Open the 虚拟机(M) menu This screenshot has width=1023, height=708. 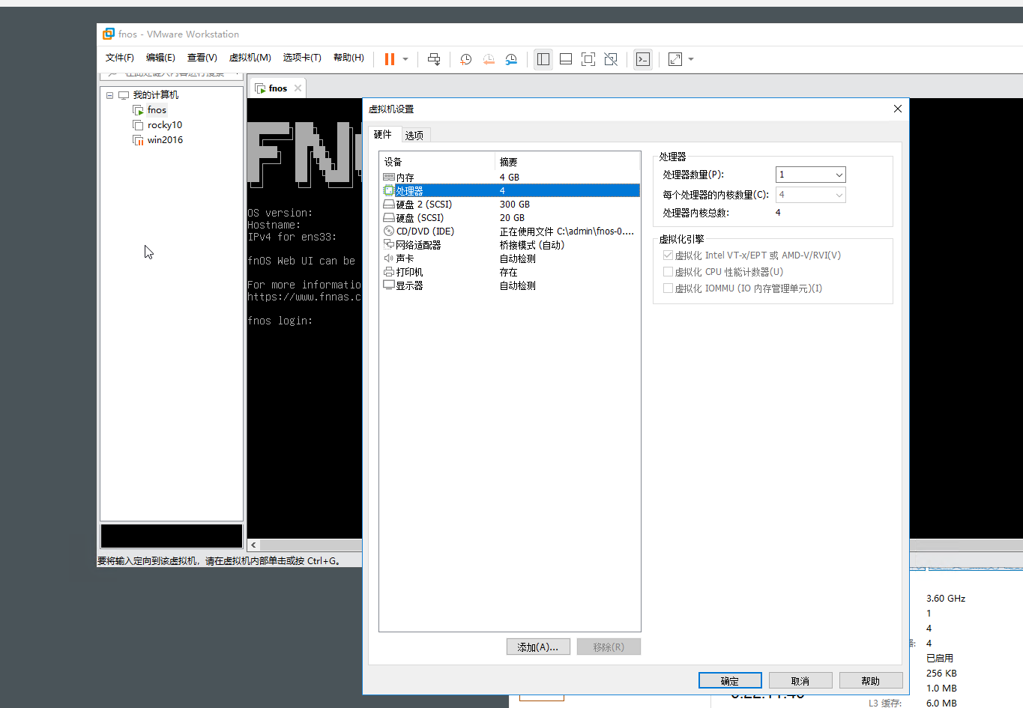point(250,57)
